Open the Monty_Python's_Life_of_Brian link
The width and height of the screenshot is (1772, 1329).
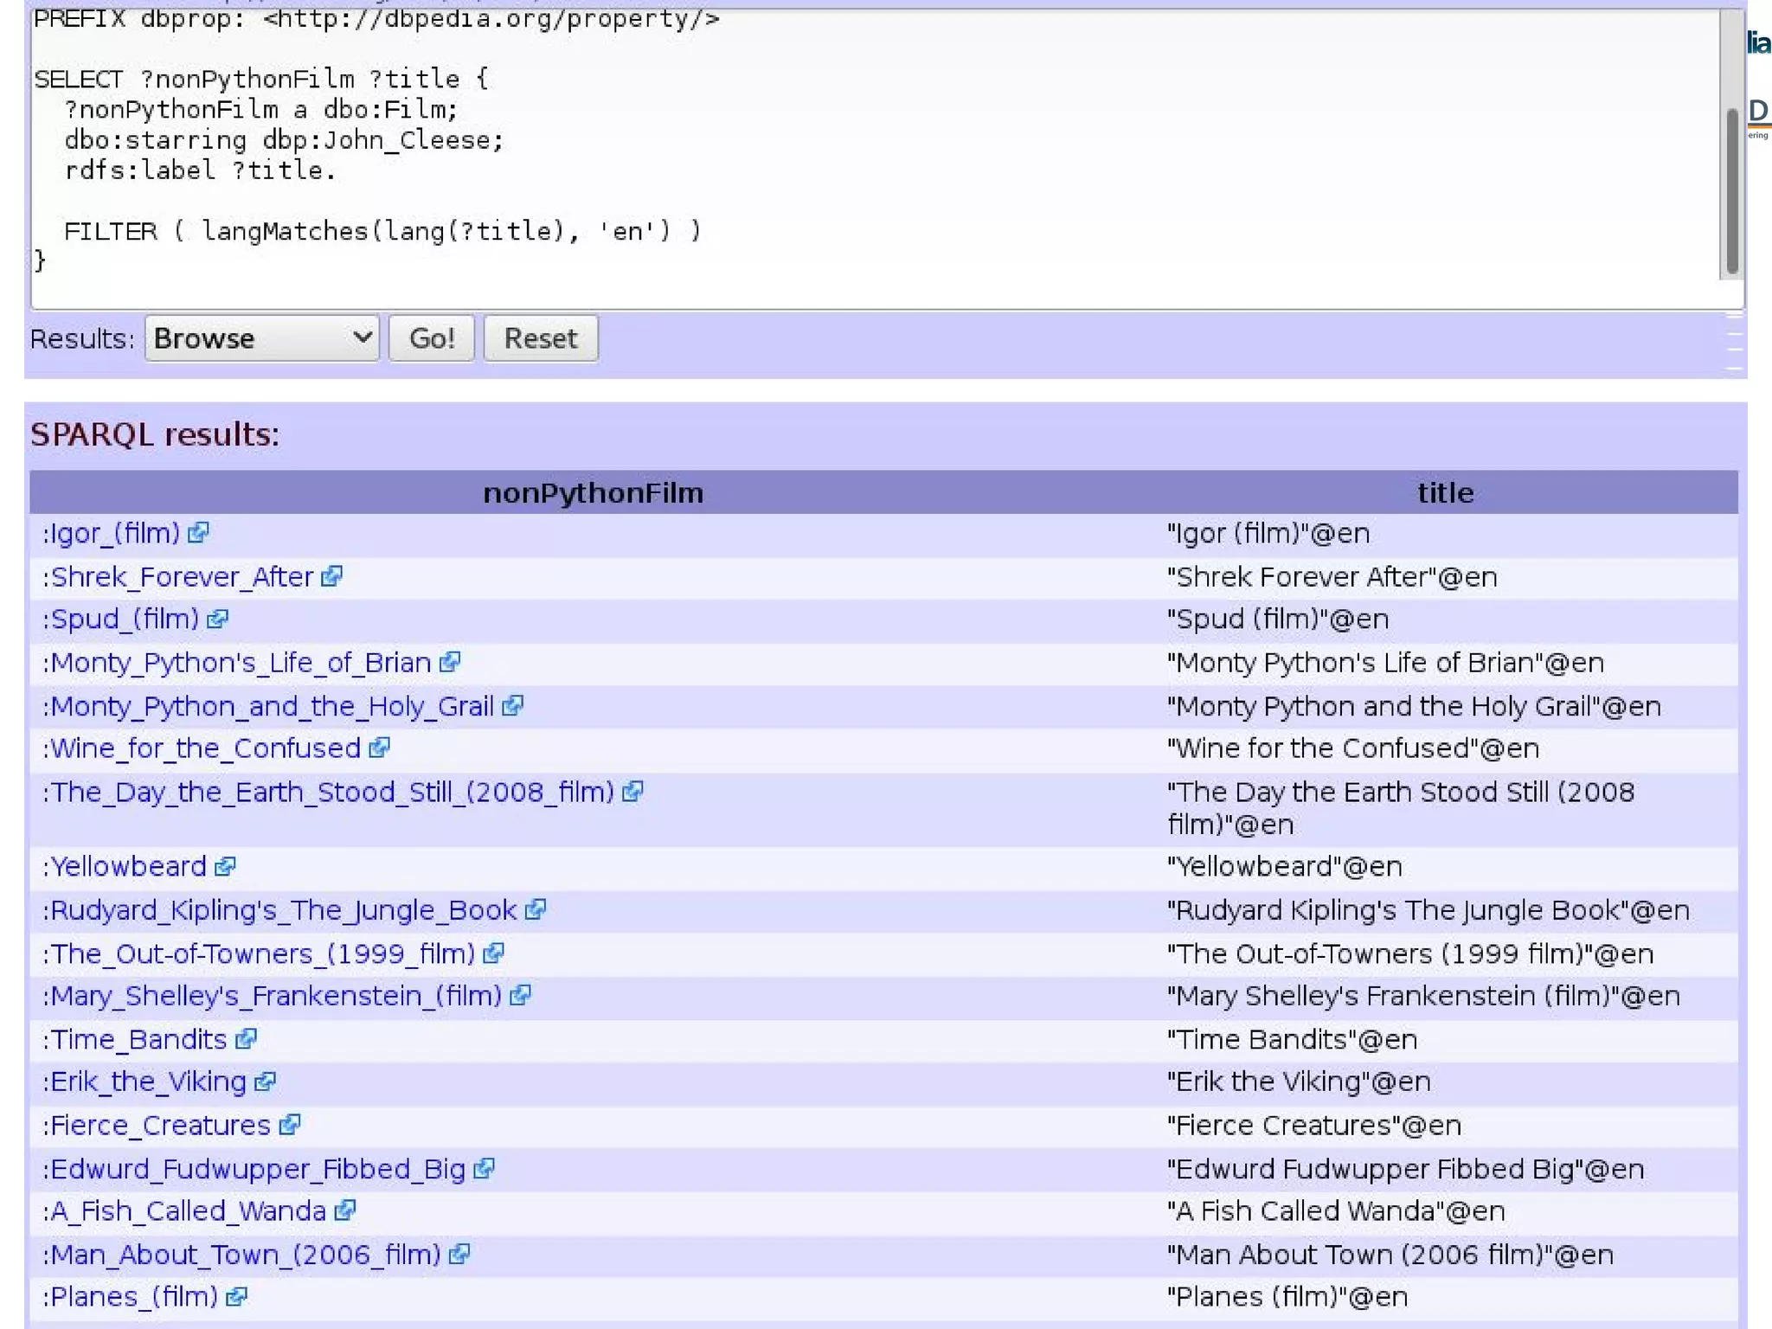coord(241,663)
